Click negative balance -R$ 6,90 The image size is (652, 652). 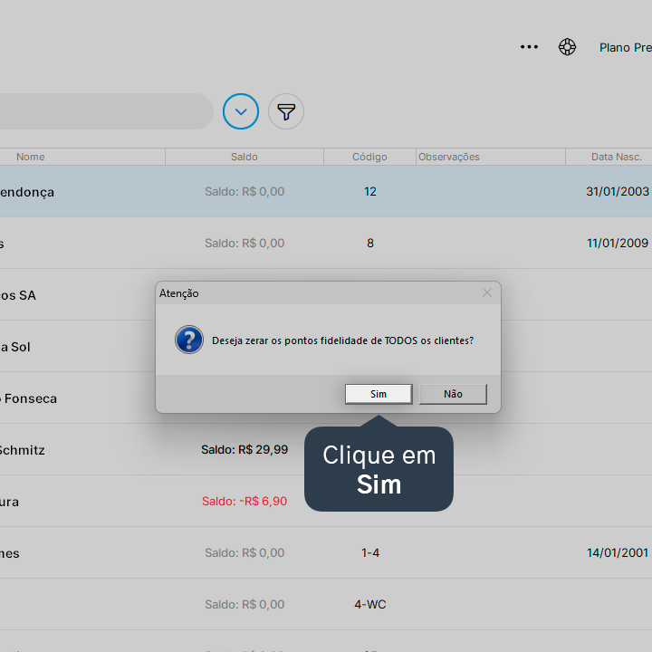(244, 501)
